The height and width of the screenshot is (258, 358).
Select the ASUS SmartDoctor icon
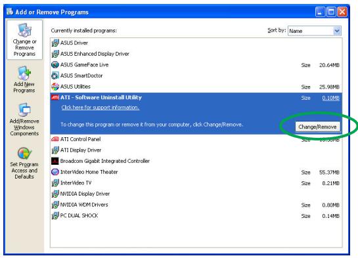point(55,75)
